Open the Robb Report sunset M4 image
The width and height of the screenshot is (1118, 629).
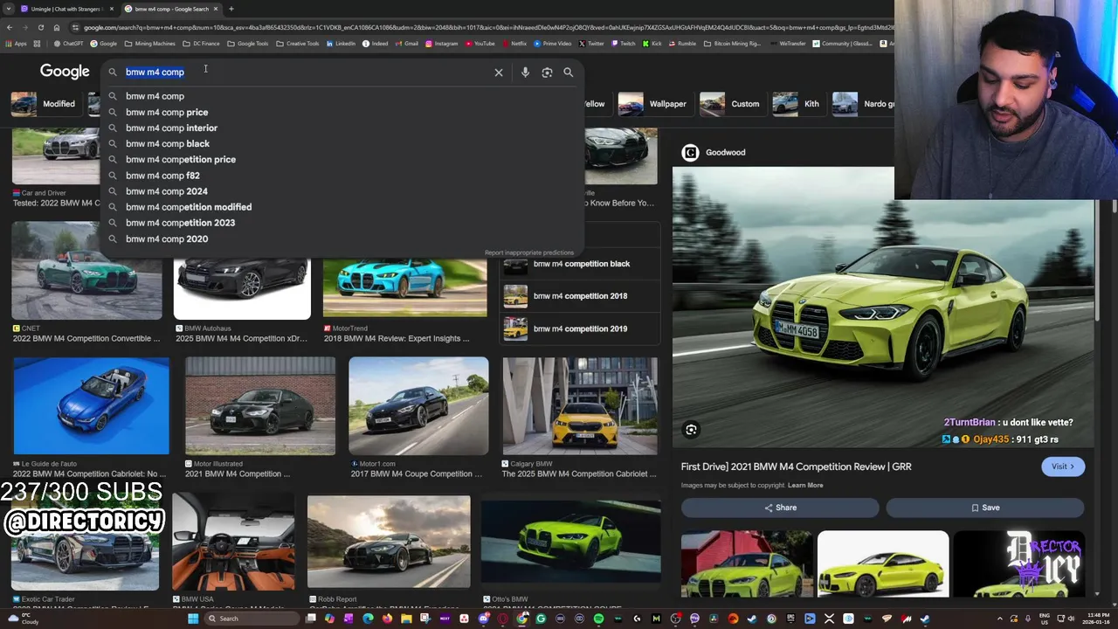(389, 543)
